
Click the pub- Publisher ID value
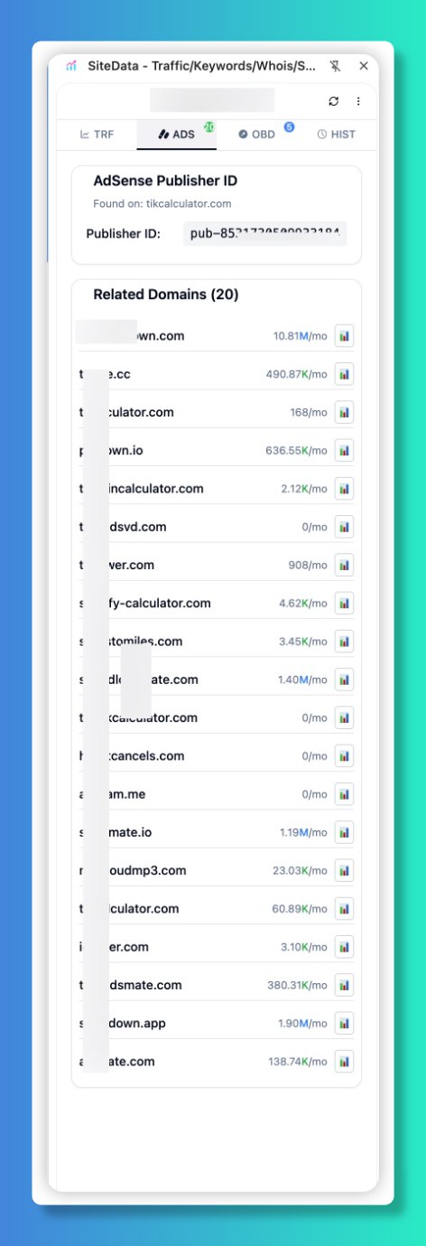(265, 233)
